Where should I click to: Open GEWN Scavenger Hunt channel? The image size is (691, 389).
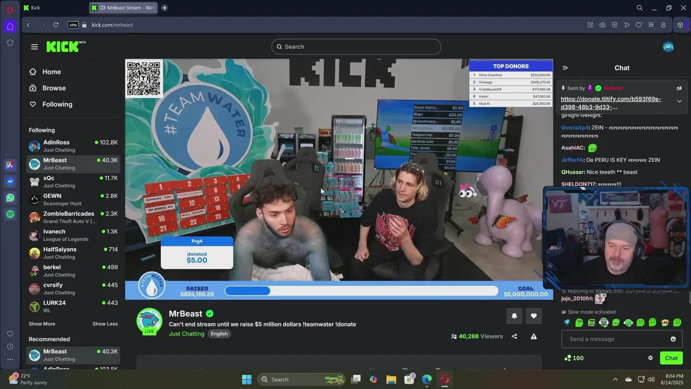[x=73, y=199]
